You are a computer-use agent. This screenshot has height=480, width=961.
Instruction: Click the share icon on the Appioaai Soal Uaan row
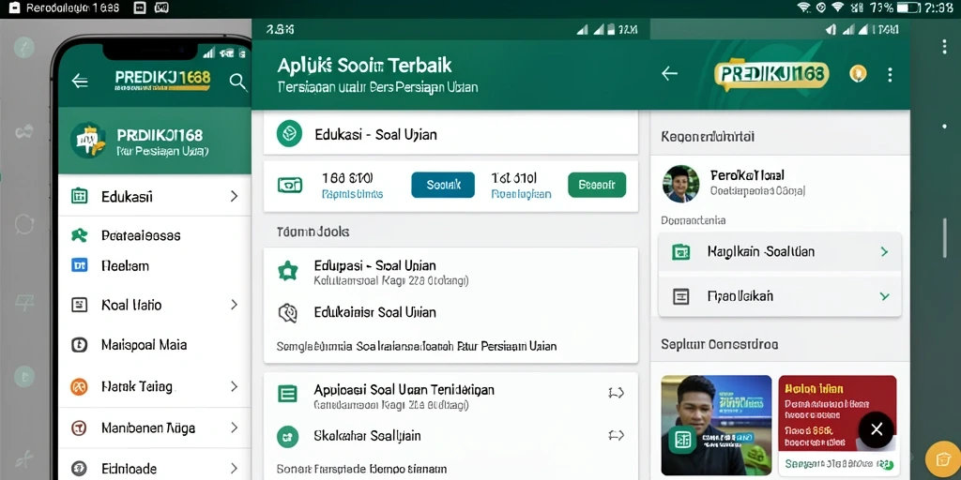[616, 393]
